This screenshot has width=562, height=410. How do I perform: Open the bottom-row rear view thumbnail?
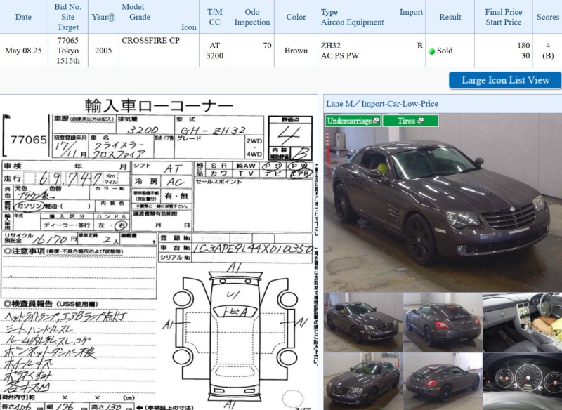click(442, 381)
